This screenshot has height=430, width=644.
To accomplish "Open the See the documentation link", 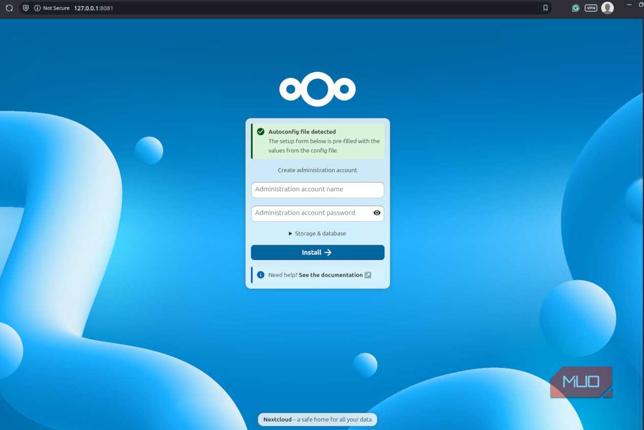I will [x=331, y=275].
